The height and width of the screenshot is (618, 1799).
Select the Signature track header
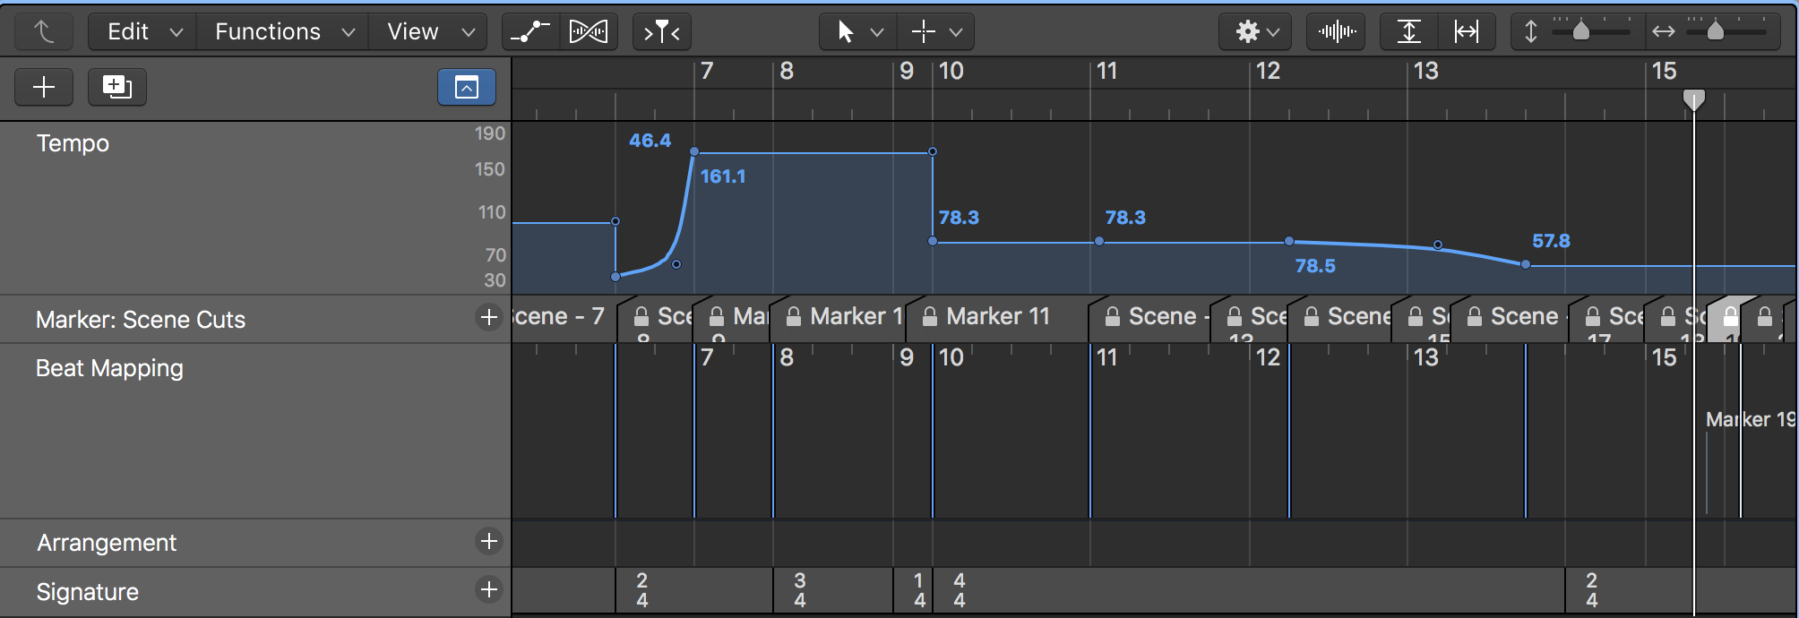click(x=255, y=591)
